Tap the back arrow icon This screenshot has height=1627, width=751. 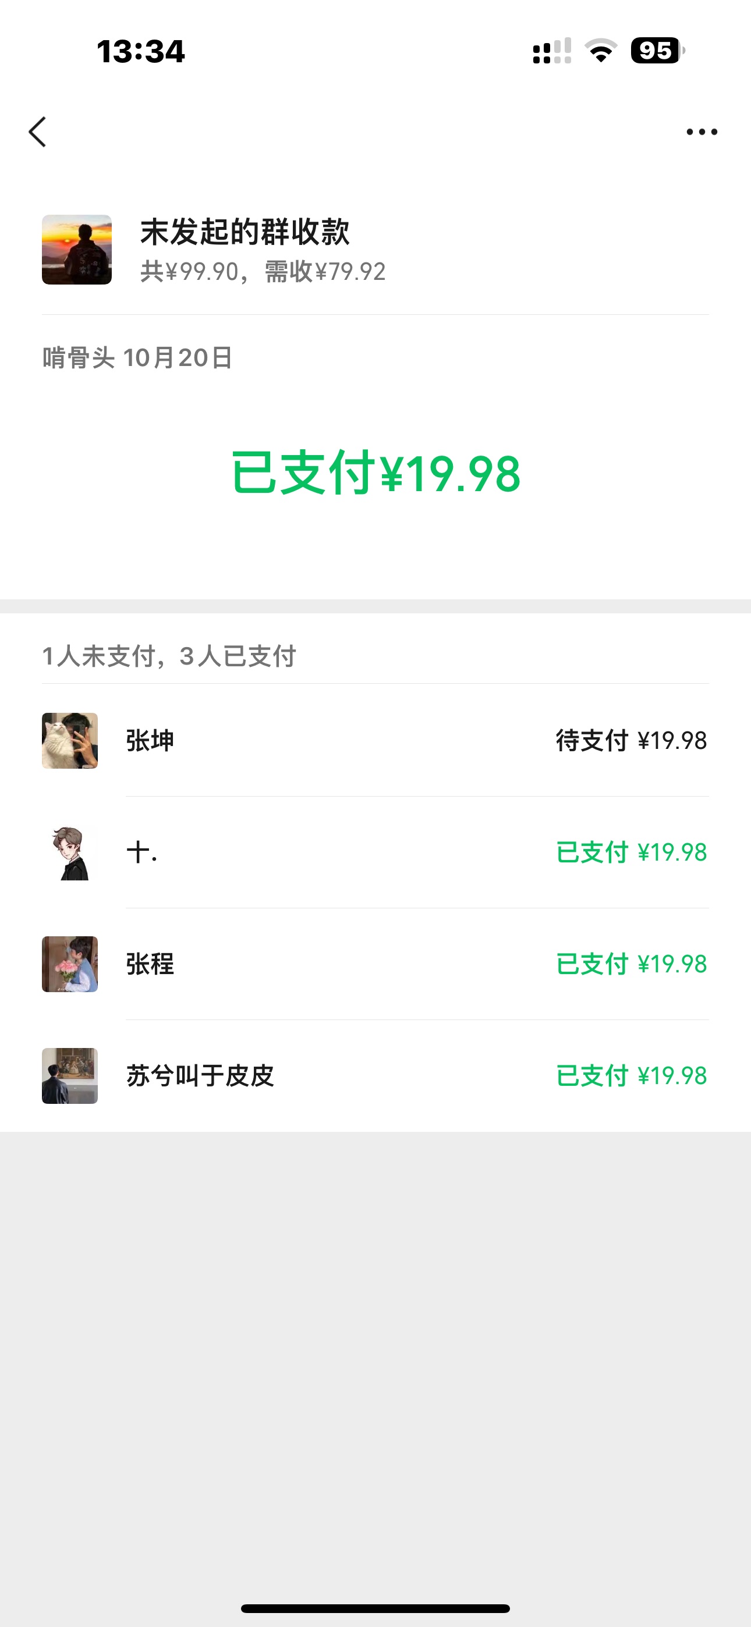[38, 132]
